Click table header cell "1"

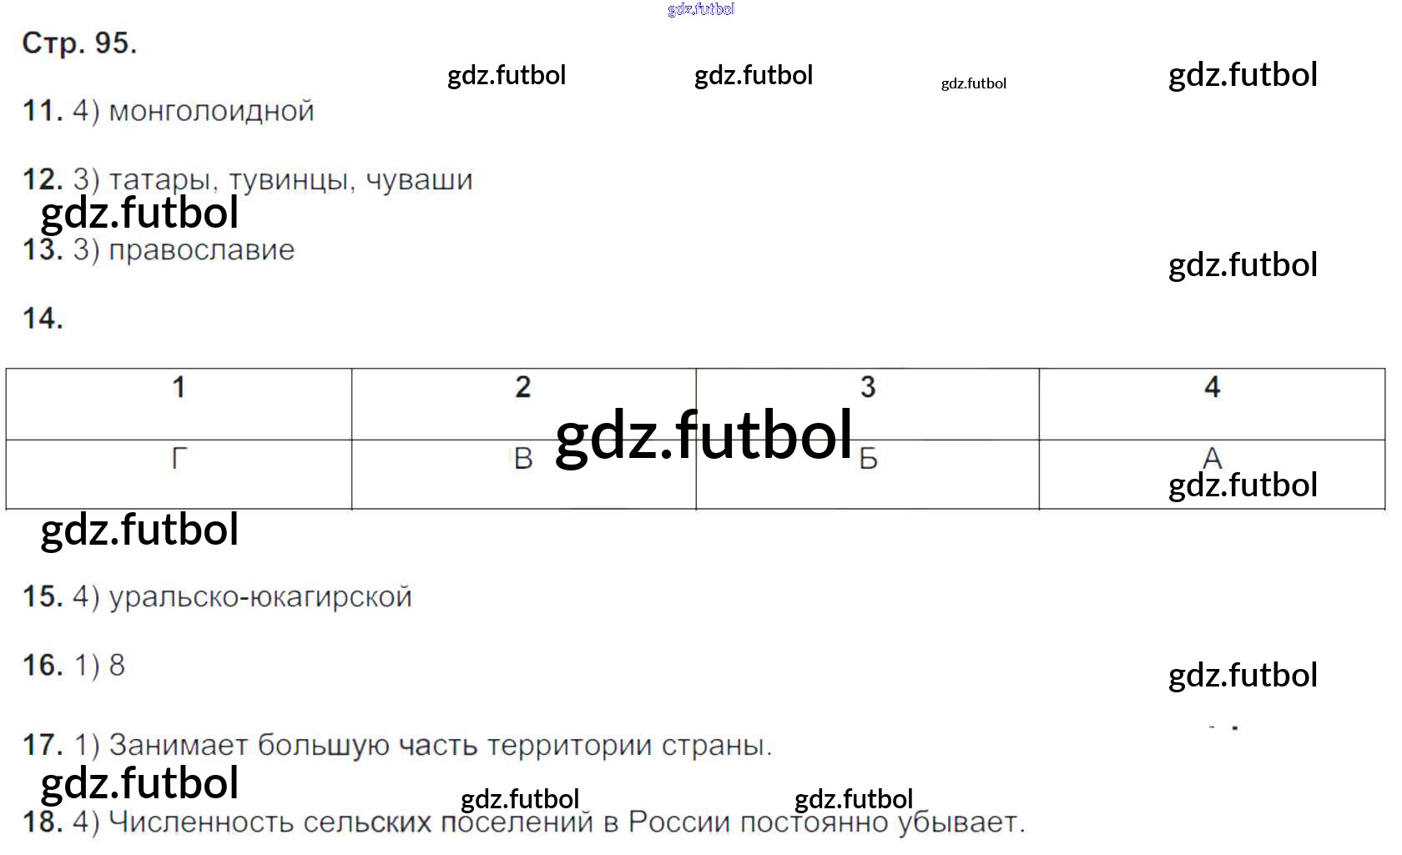click(x=179, y=388)
